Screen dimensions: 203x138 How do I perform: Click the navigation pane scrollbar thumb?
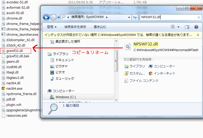point(116,61)
